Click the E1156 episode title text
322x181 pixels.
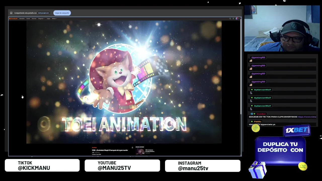coord(110,150)
